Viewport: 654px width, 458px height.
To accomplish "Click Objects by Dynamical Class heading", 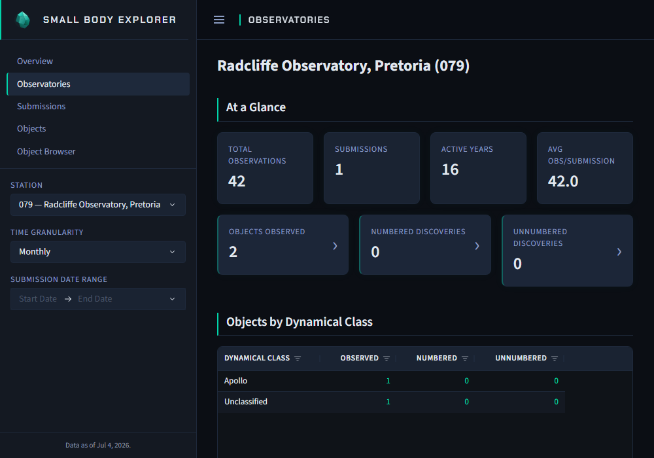I will [x=299, y=322].
